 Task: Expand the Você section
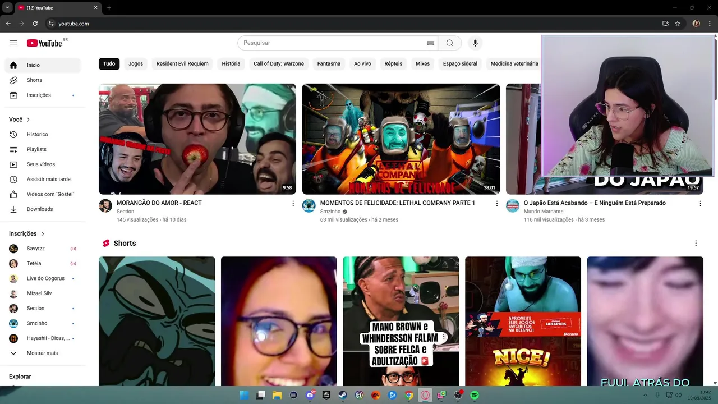click(x=20, y=120)
